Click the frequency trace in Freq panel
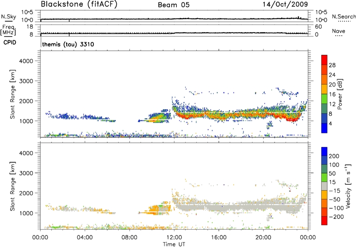 [x=174, y=33]
